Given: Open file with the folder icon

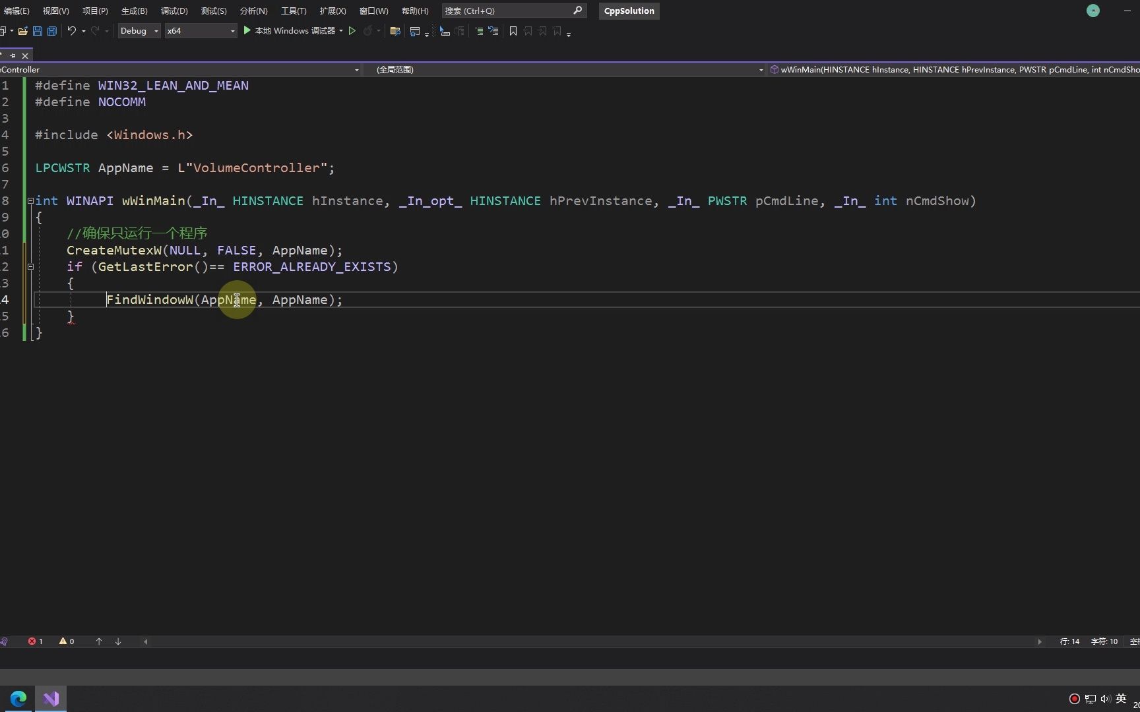Looking at the screenshot, I should pos(22,31).
